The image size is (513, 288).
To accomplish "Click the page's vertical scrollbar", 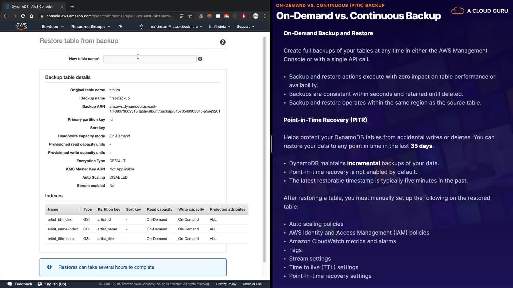I will [x=265, y=149].
